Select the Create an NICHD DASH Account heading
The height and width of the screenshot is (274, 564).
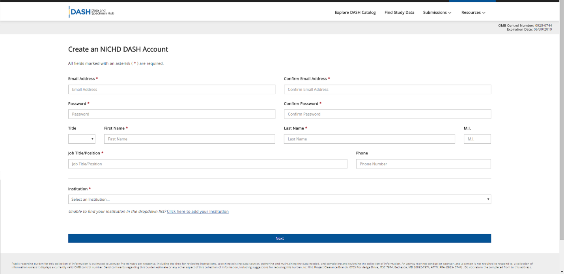click(118, 49)
